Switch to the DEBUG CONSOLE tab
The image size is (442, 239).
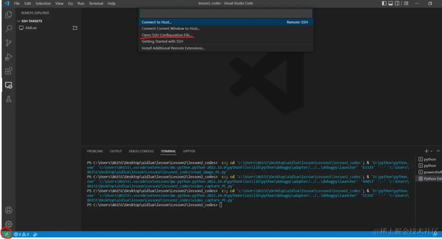141,151
